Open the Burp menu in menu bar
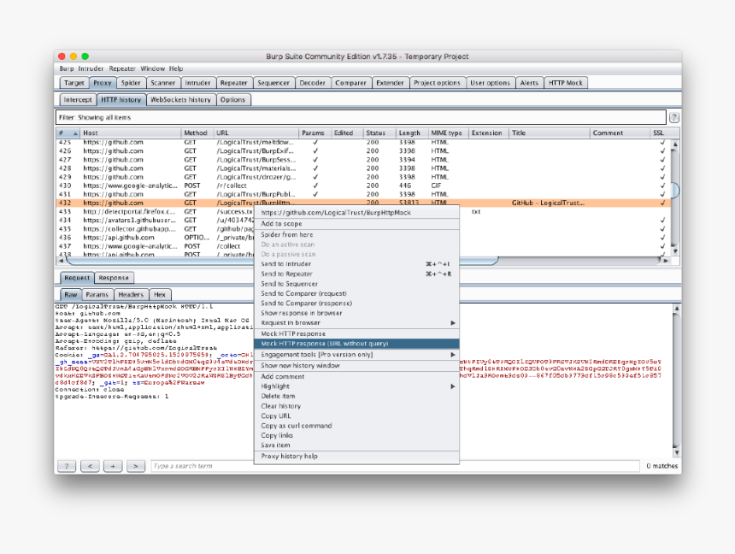The image size is (735, 554). [67, 68]
